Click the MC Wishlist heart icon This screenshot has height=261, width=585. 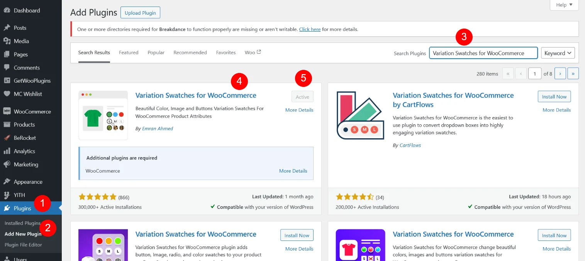pyautogui.click(x=7, y=94)
